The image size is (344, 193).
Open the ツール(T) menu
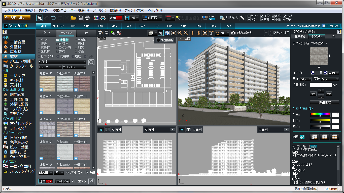[x=99, y=10]
